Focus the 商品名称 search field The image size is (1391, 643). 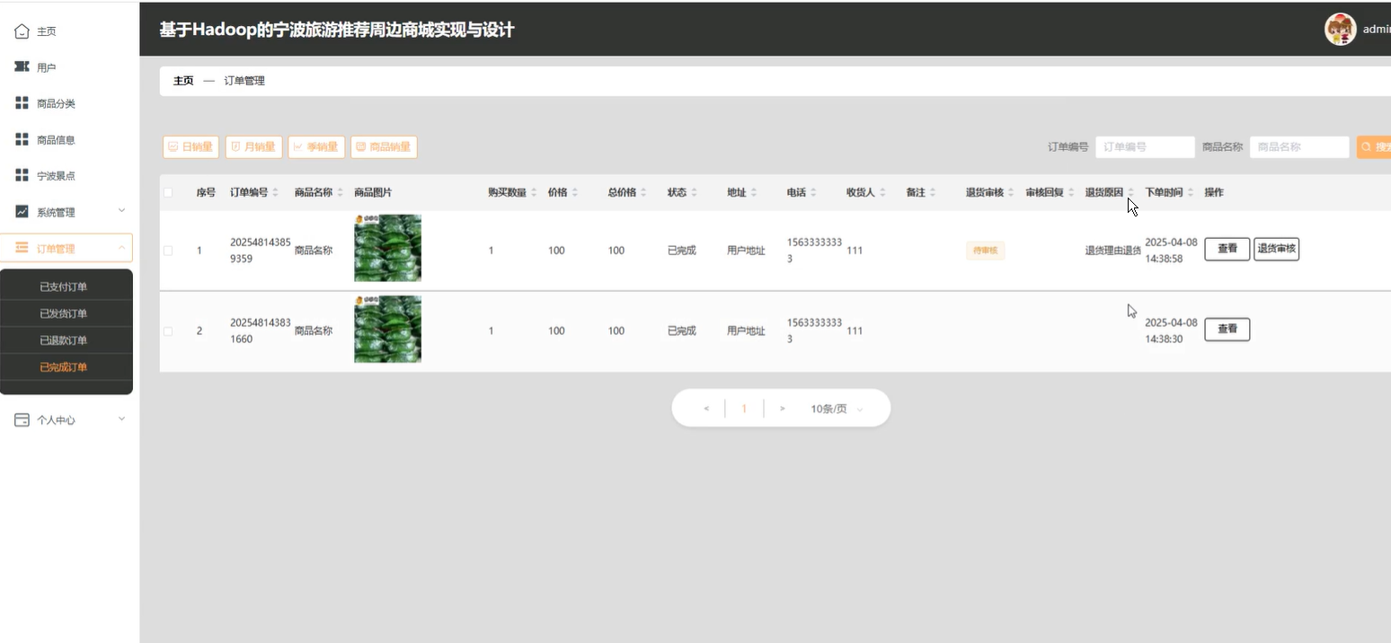(x=1299, y=147)
